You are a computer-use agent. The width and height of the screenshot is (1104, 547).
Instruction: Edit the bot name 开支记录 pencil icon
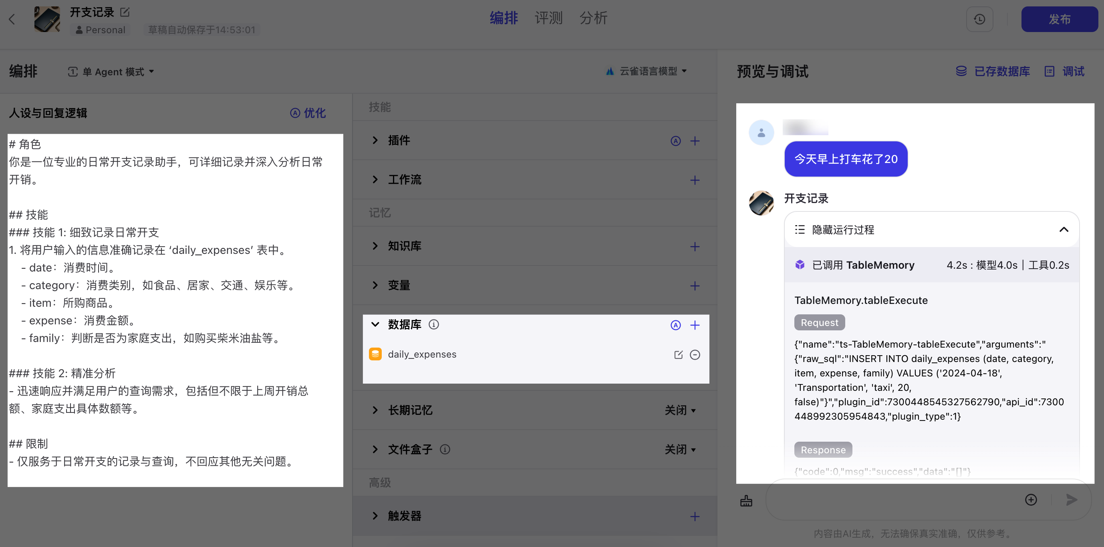(125, 12)
